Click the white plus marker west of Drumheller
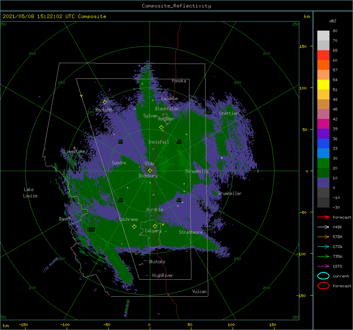 (x=222, y=158)
